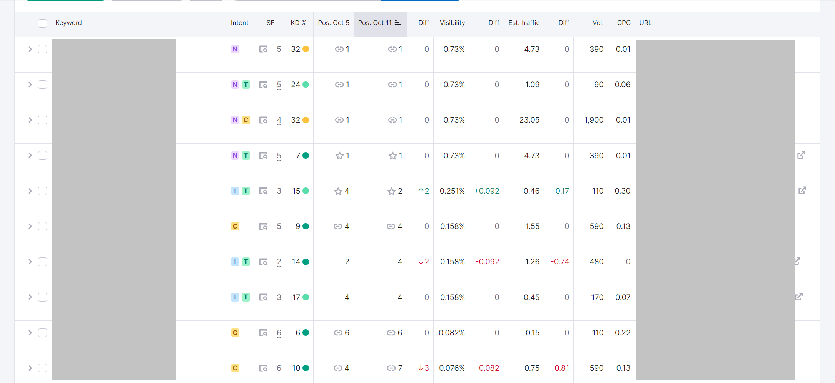Expand the row with volume 480

coord(30,262)
